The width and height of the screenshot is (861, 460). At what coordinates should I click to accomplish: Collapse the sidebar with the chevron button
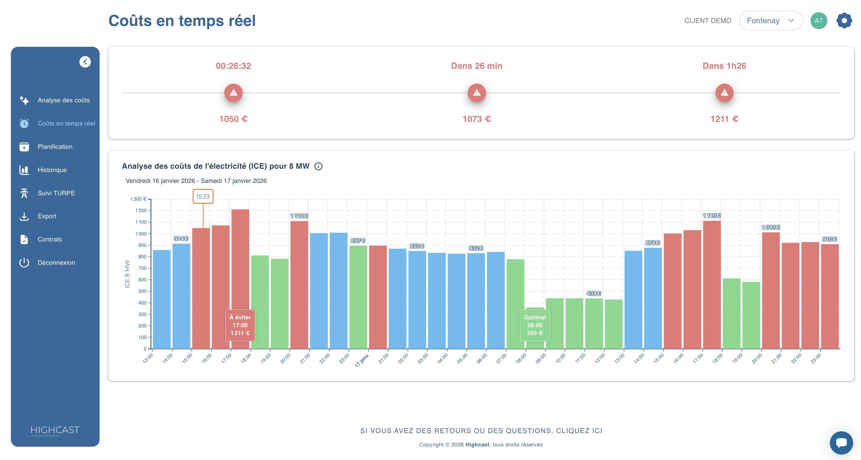click(85, 62)
